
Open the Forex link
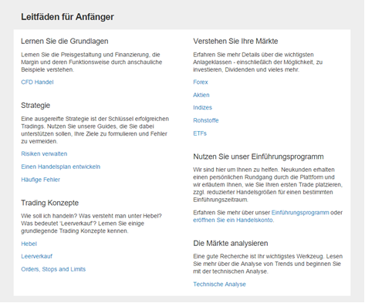click(x=201, y=82)
